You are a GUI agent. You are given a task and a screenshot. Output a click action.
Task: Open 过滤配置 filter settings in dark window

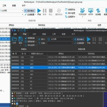tap(80, 43)
